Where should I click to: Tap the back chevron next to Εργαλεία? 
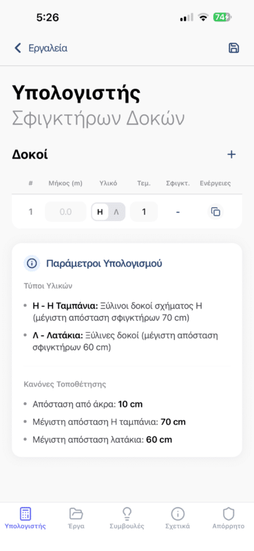coord(18,48)
